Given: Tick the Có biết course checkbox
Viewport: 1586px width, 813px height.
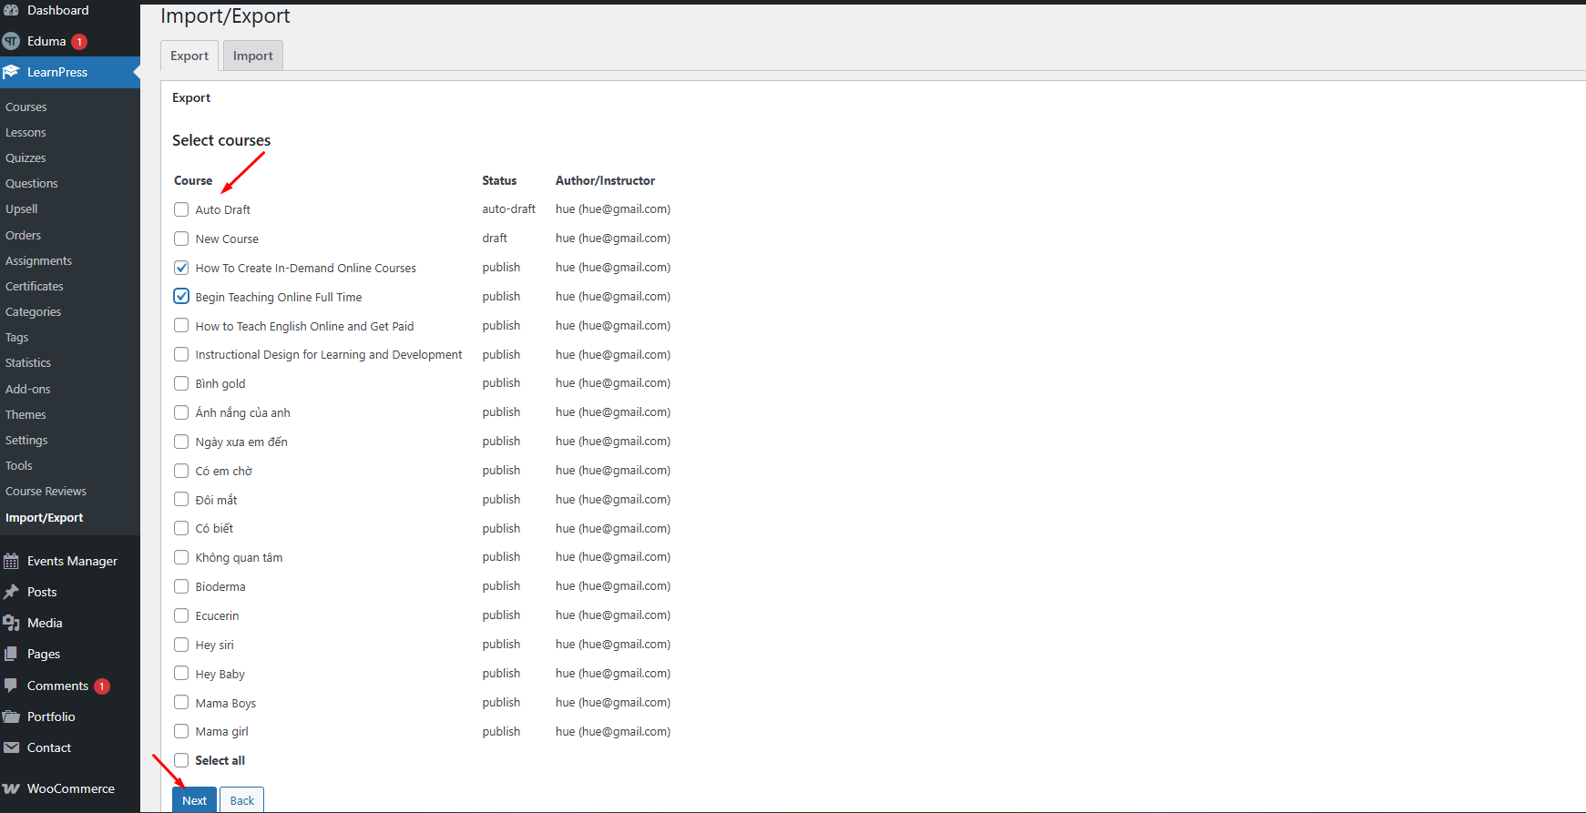Looking at the screenshot, I should (181, 528).
